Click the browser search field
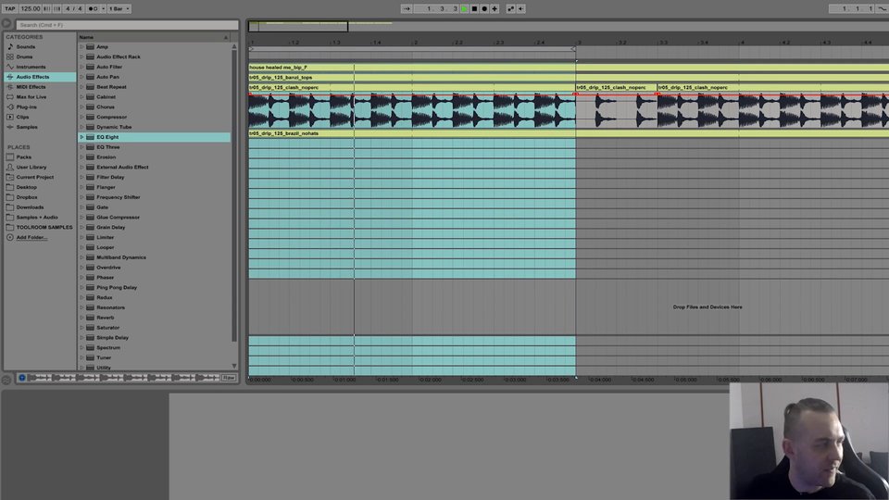The image size is (889, 500). [128, 25]
